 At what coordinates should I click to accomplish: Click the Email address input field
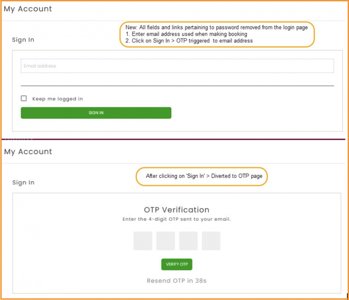(x=177, y=66)
